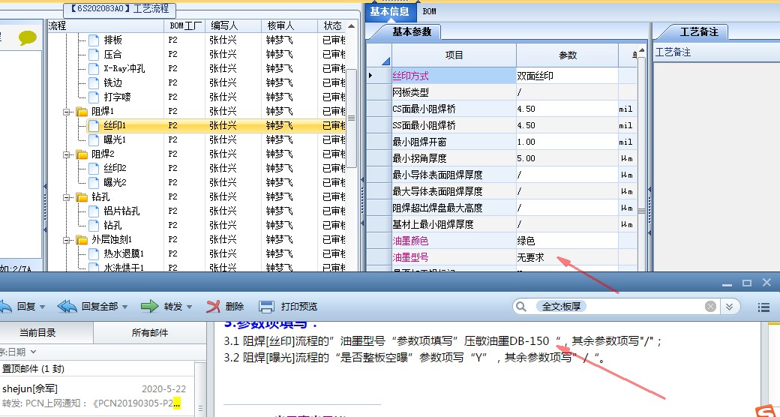Screen dimensions: 780x417
Task: Click the 删除 button in mail toolbar
Action: [225, 307]
